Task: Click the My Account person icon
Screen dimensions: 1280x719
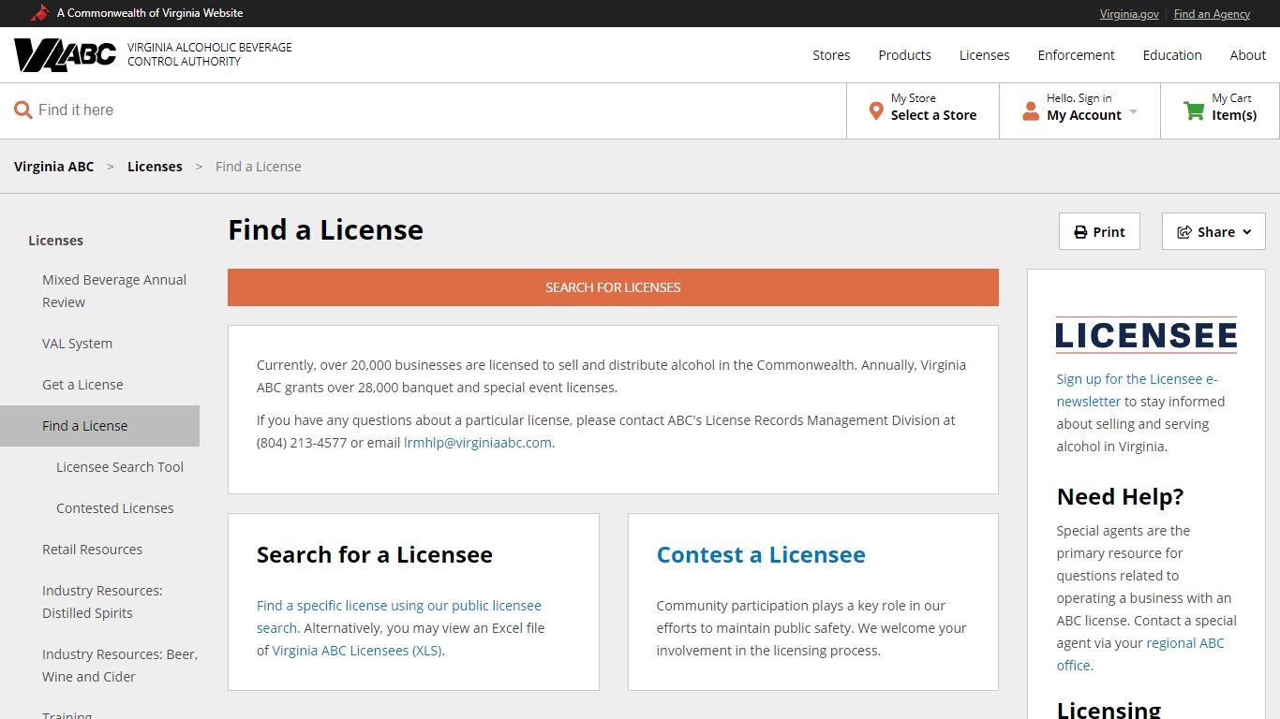Action: pyautogui.click(x=1031, y=111)
